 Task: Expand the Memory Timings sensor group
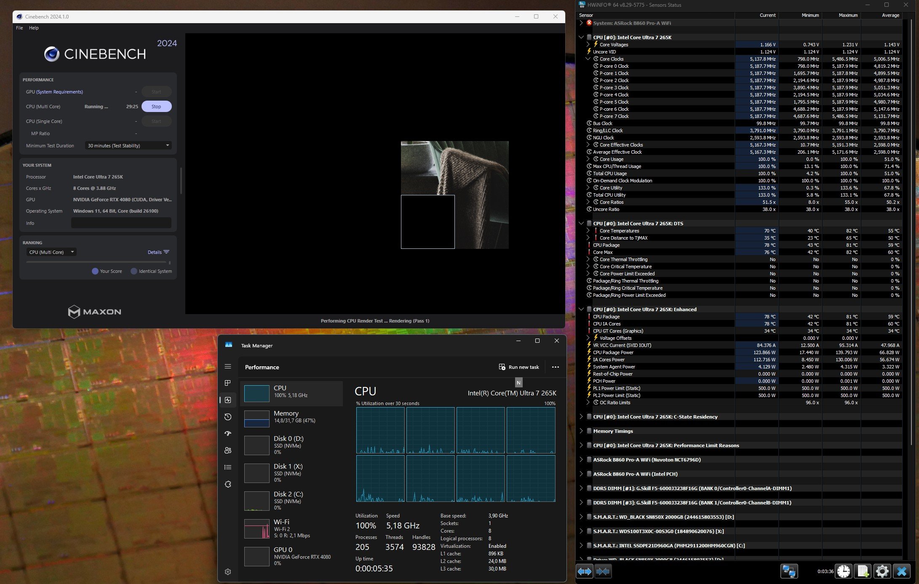581,431
